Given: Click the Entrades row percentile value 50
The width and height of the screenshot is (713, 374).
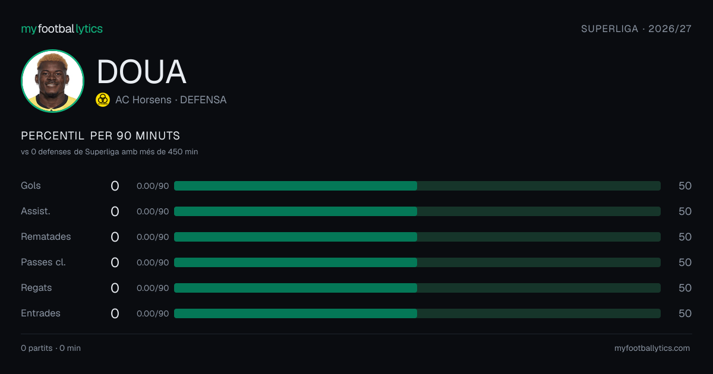Looking at the screenshot, I should (x=685, y=313).
